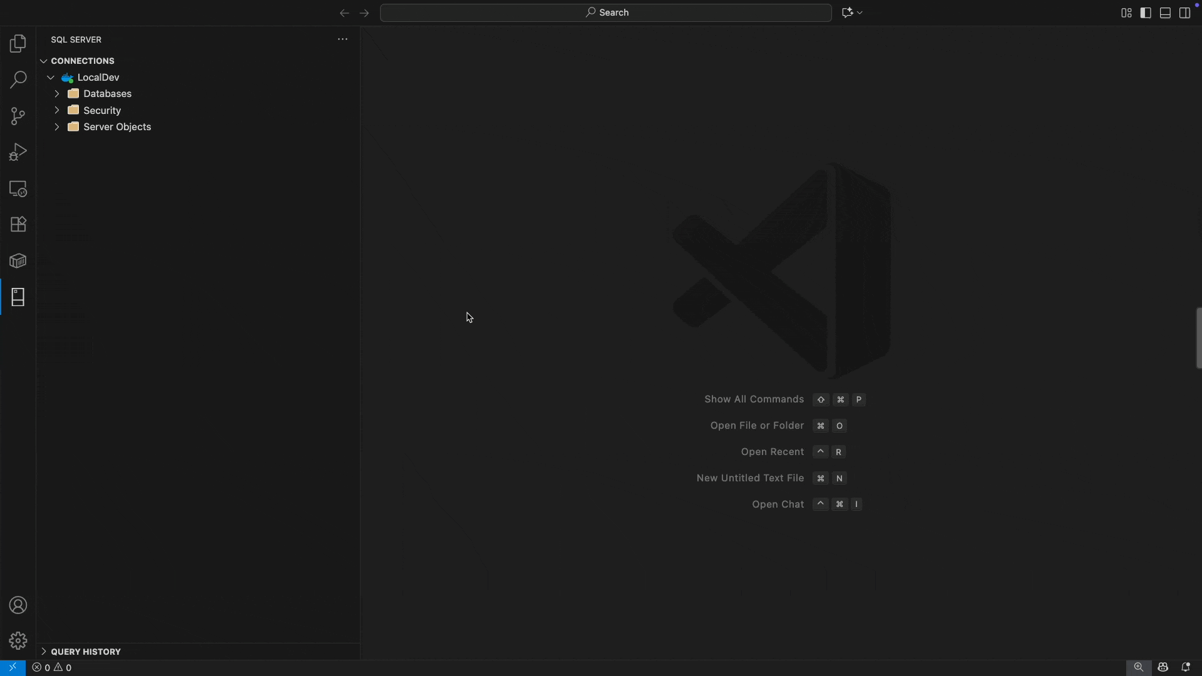Open the Explorer view icon
Image resolution: width=1202 pixels, height=676 pixels.
point(18,44)
